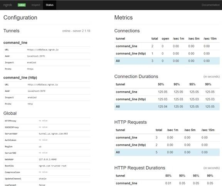Click the 99% header in Connection Durations
This screenshot has width=222, height=186.
coord(208,84)
